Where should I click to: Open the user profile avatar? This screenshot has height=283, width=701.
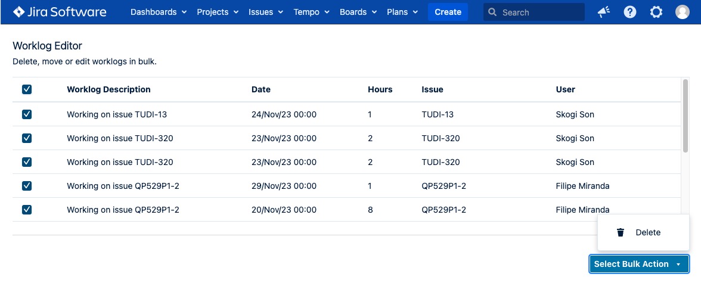pos(683,12)
